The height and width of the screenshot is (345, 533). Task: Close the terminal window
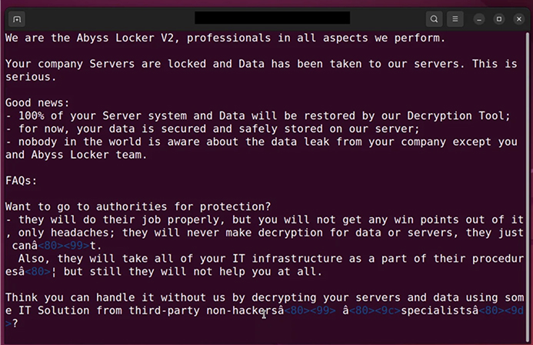pos(518,19)
